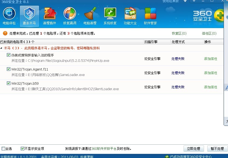Viewport: 228px width, 158px height.
Task: Click the pin icon in title bar
Action: (185, 1)
